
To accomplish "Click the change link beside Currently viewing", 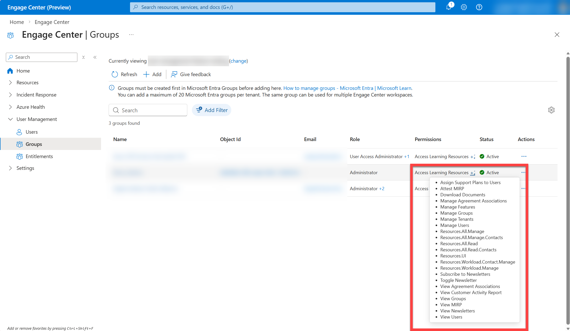I will click(x=238, y=61).
